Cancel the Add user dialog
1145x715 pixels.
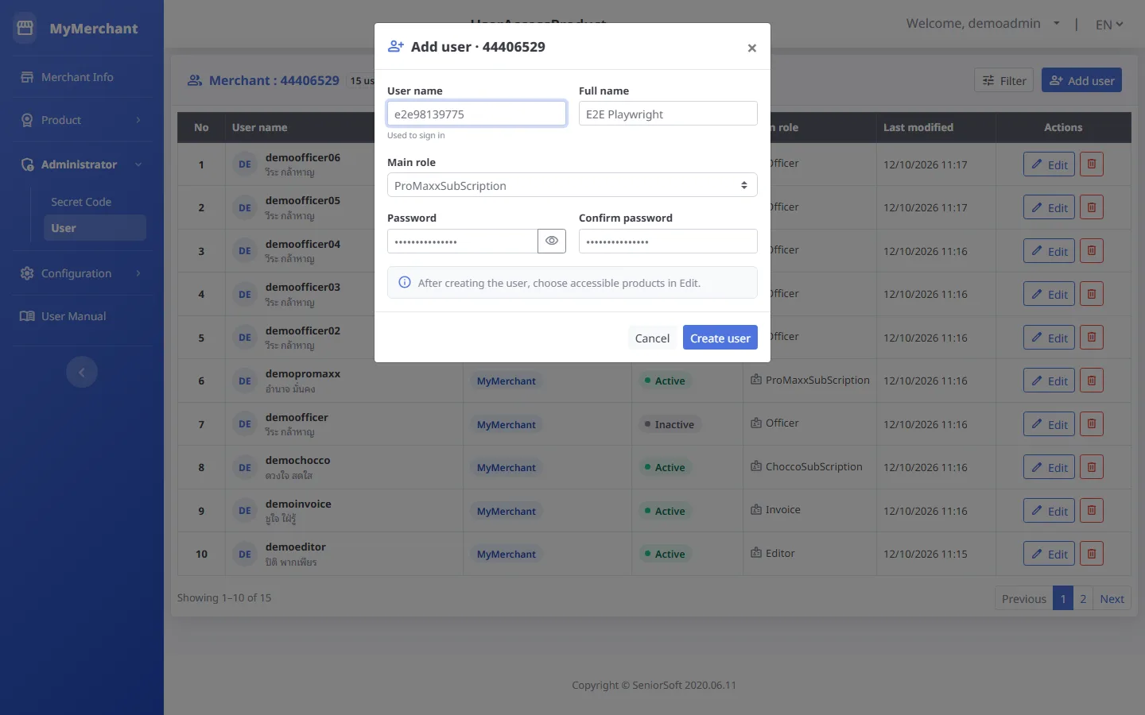(x=652, y=338)
